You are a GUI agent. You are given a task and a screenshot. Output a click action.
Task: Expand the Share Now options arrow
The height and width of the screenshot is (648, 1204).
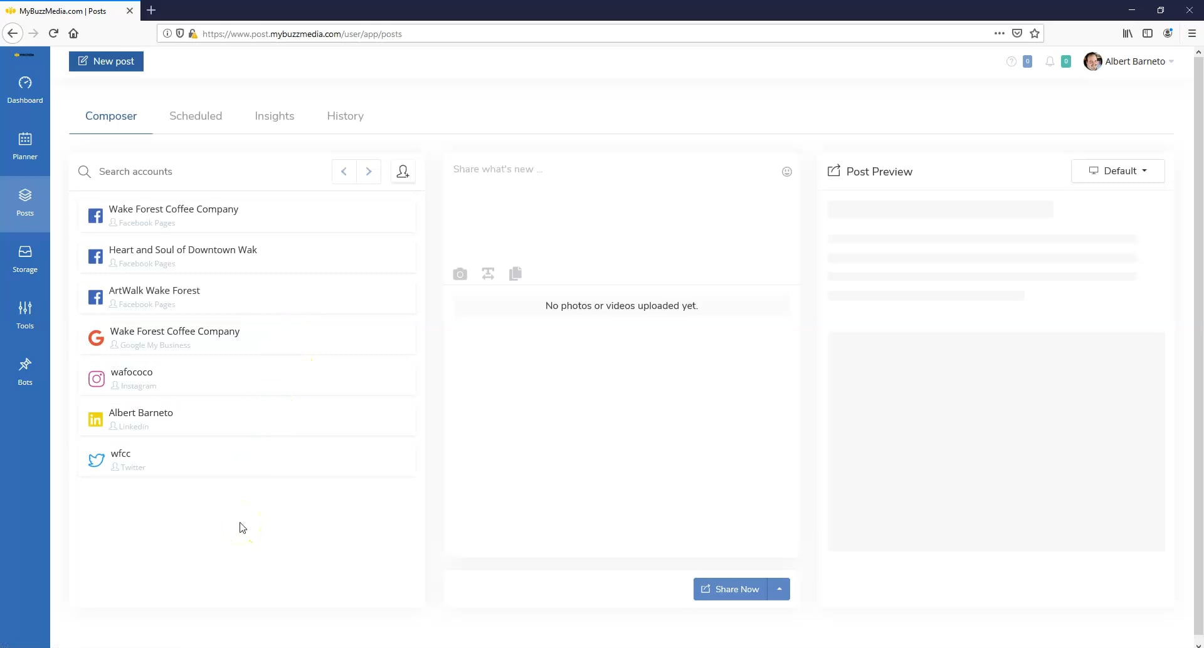(779, 589)
